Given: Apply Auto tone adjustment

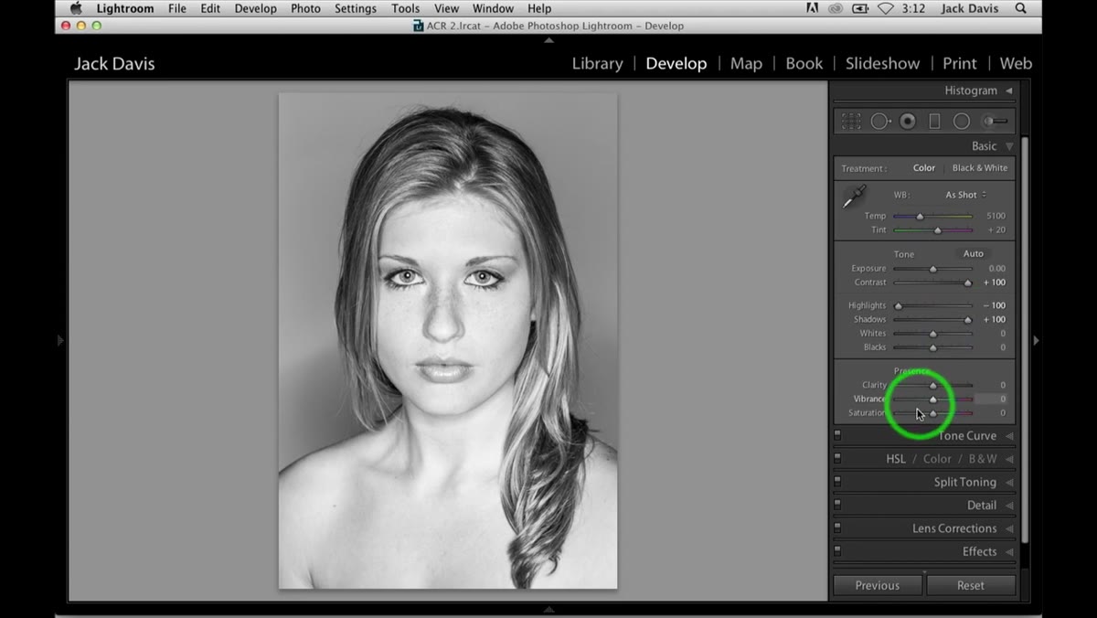Looking at the screenshot, I should [x=973, y=253].
